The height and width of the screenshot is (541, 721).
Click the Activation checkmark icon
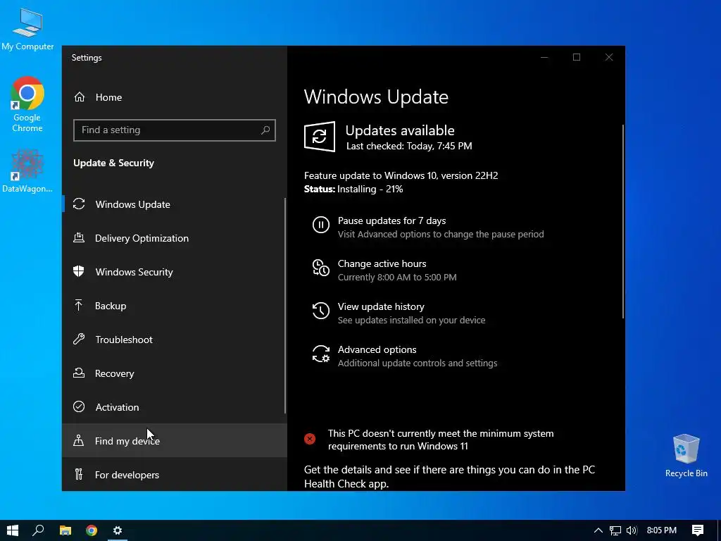point(79,406)
